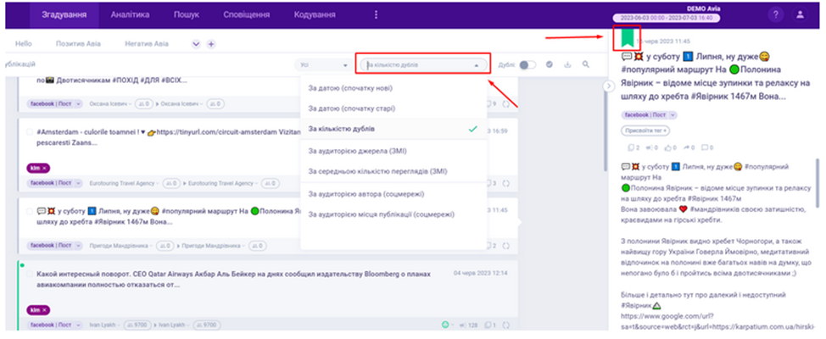Click the download icon in list toolbar
Viewport: 826px width, 339px height.
[567, 64]
